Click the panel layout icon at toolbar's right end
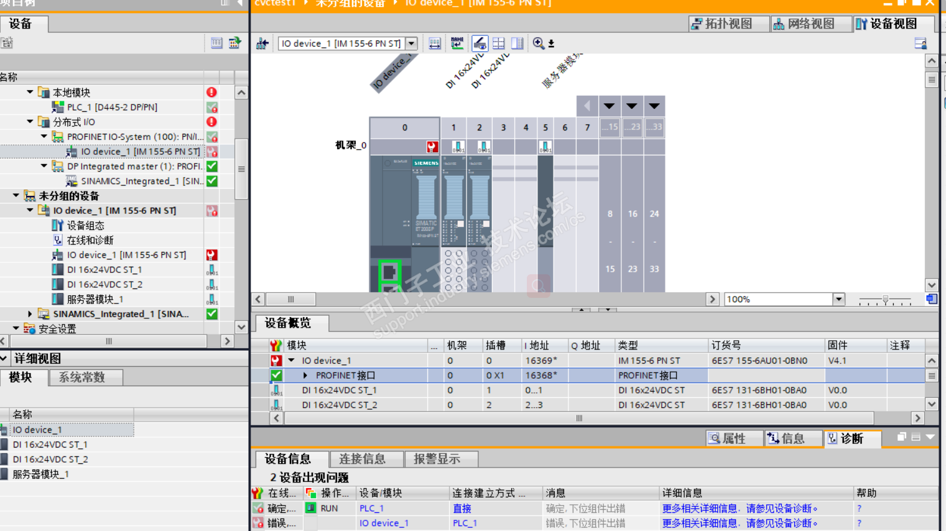The height and width of the screenshot is (531, 946). coord(920,44)
